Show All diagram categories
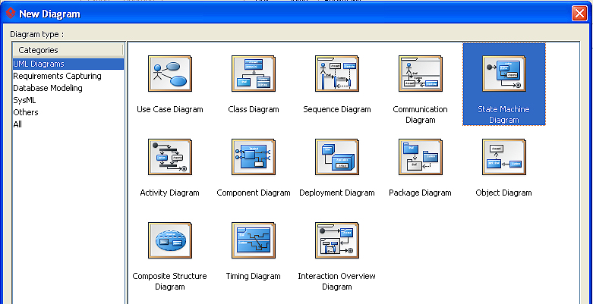Viewport: 593px width, 304px height. click(17, 124)
